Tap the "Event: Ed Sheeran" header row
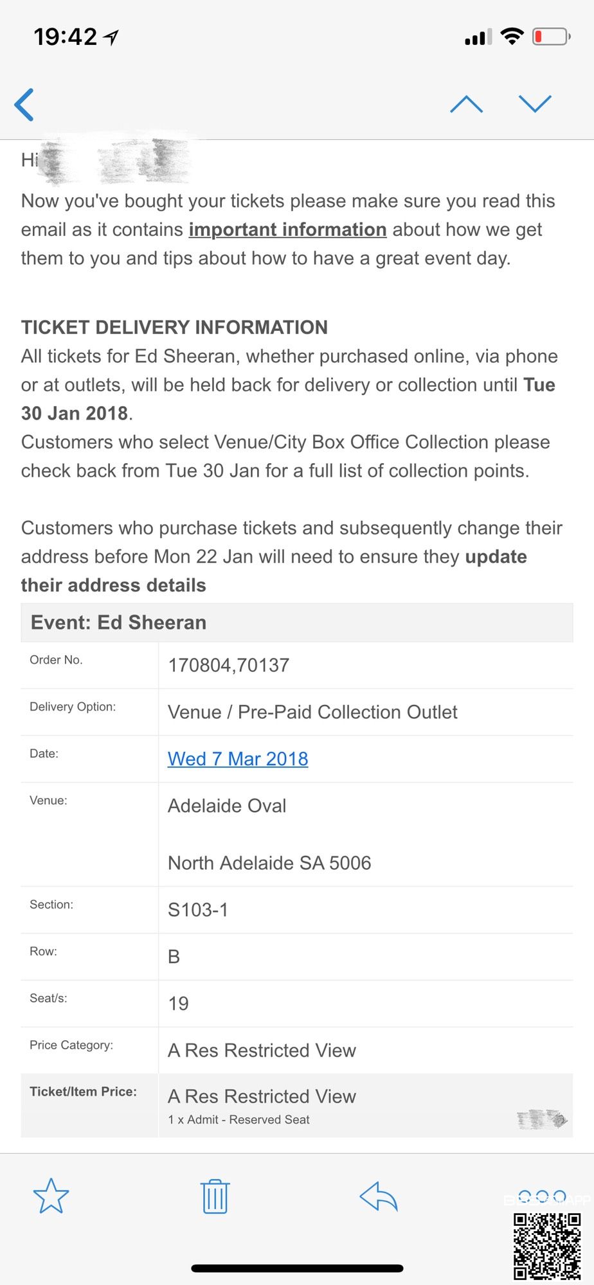The width and height of the screenshot is (594, 1285). 297,623
